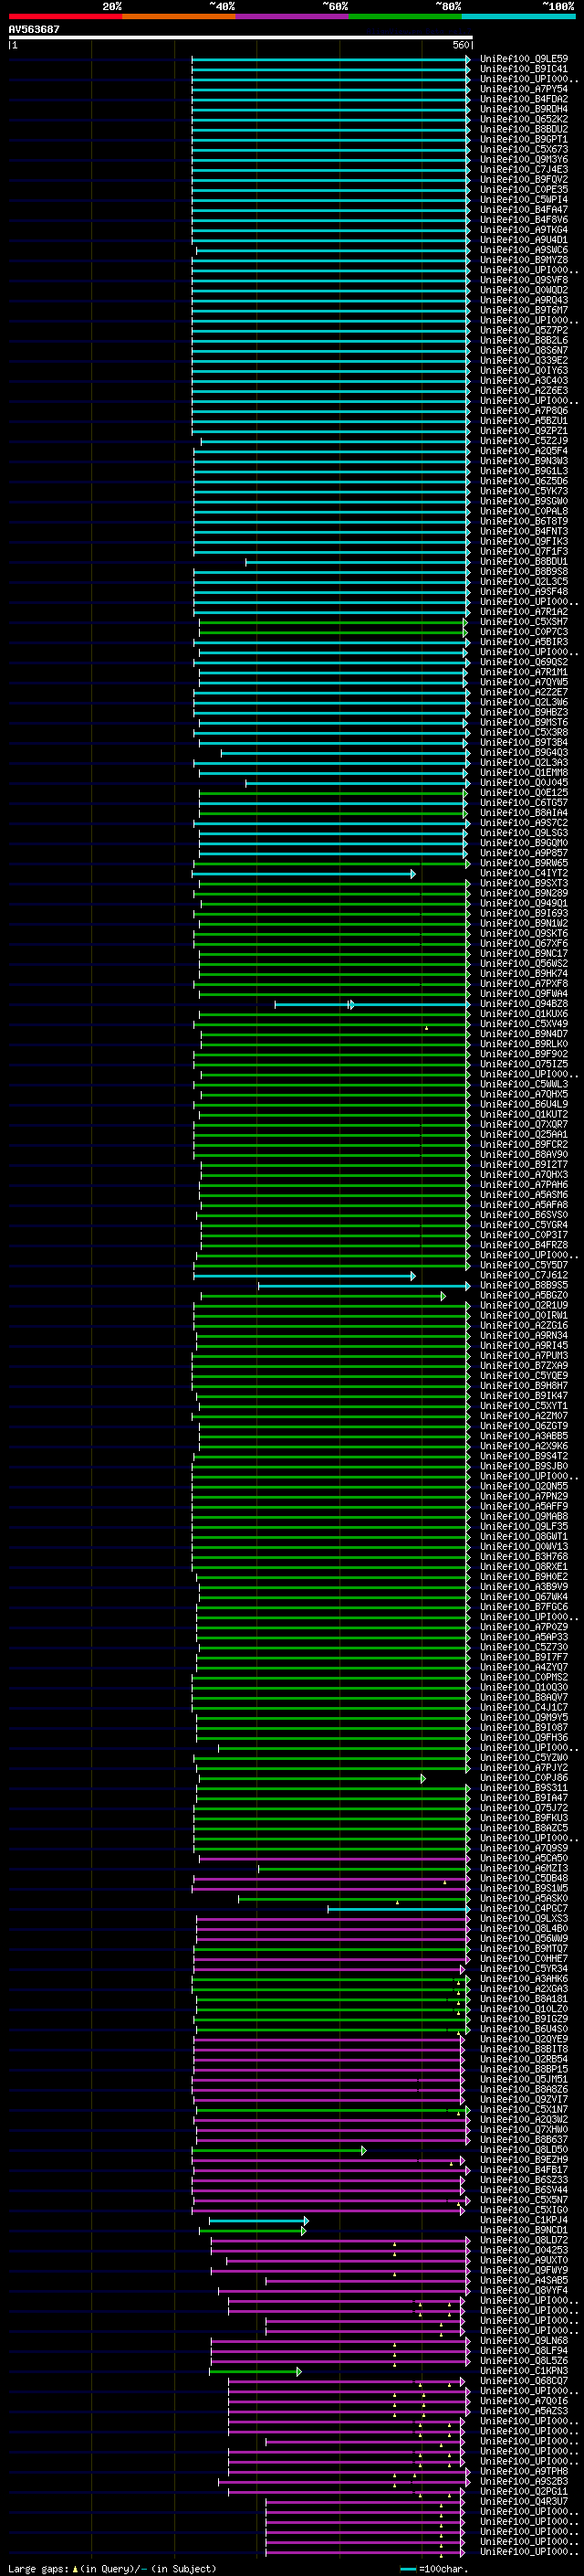Open hit UniRef100_B9MYZ8
This screenshot has width=584, height=2576.
coord(524,260)
